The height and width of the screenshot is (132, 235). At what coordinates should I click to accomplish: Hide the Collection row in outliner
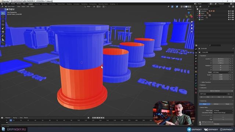pyautogui.click(x=231, y=11)
